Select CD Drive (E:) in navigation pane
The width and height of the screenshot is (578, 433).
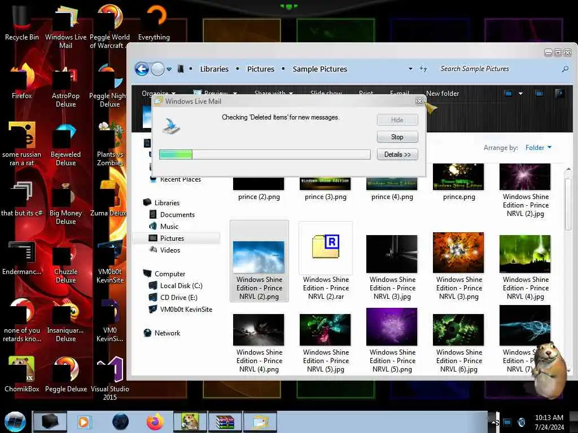point(178,298)
